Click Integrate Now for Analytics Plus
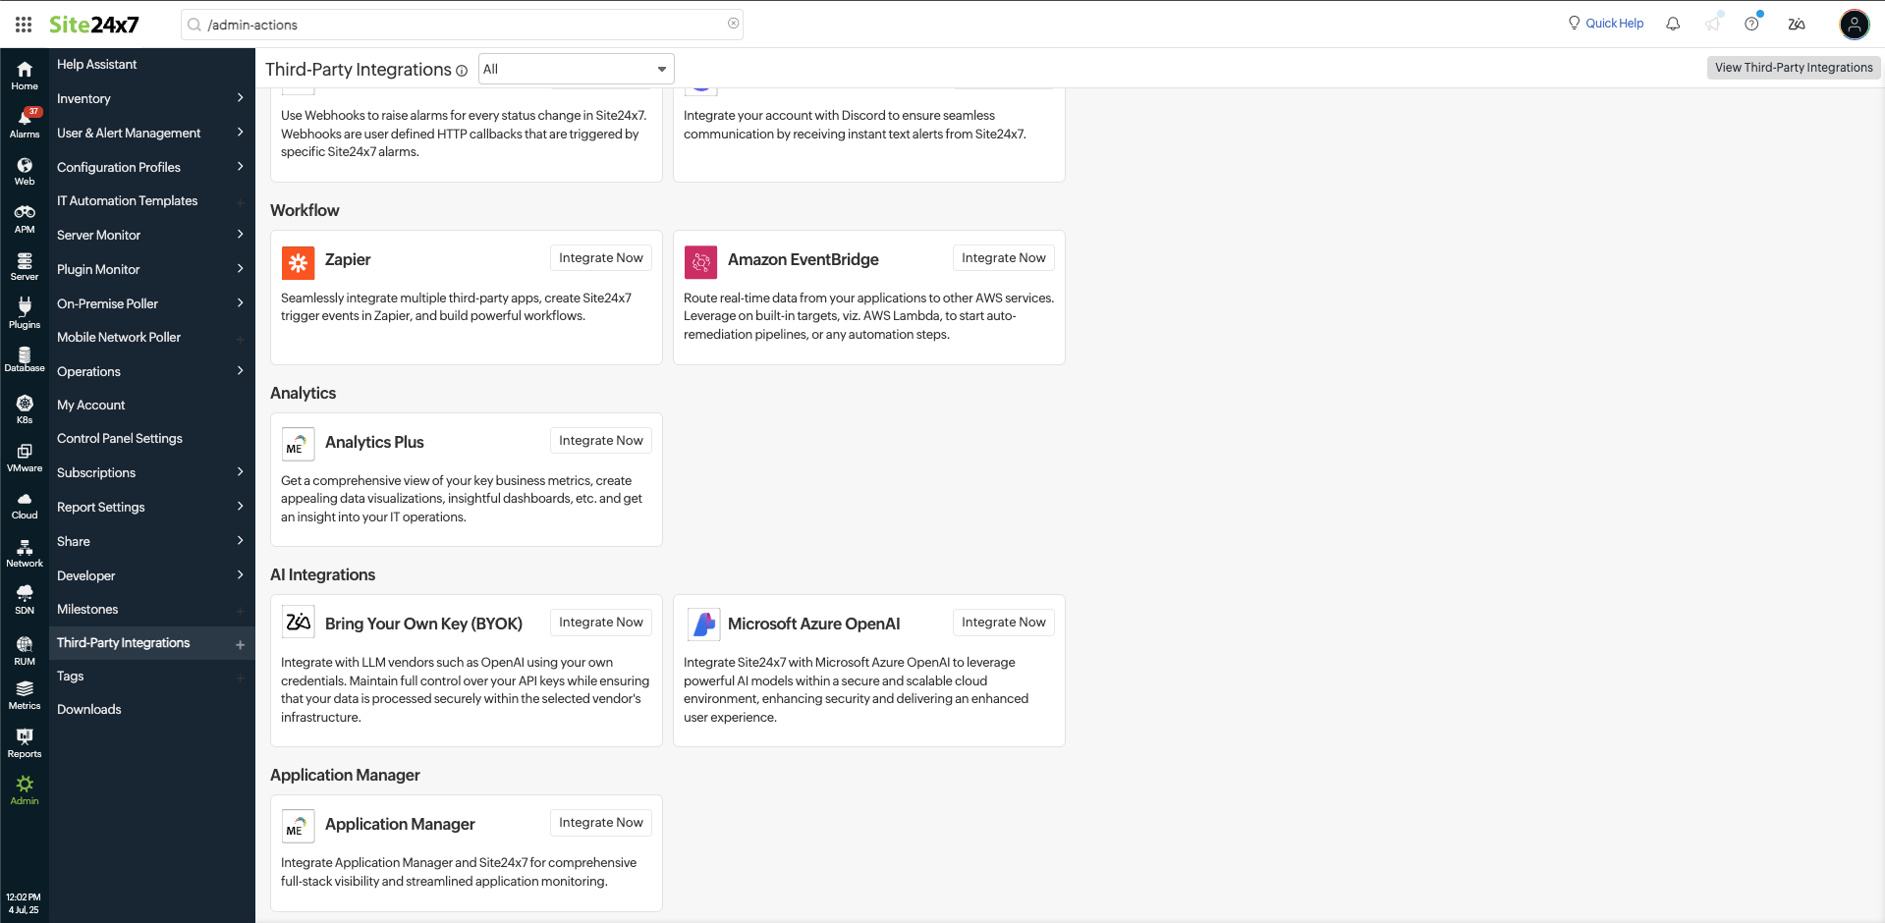Screen dimensions: 1885x923 pyautogui.click(x=601, y=441)
